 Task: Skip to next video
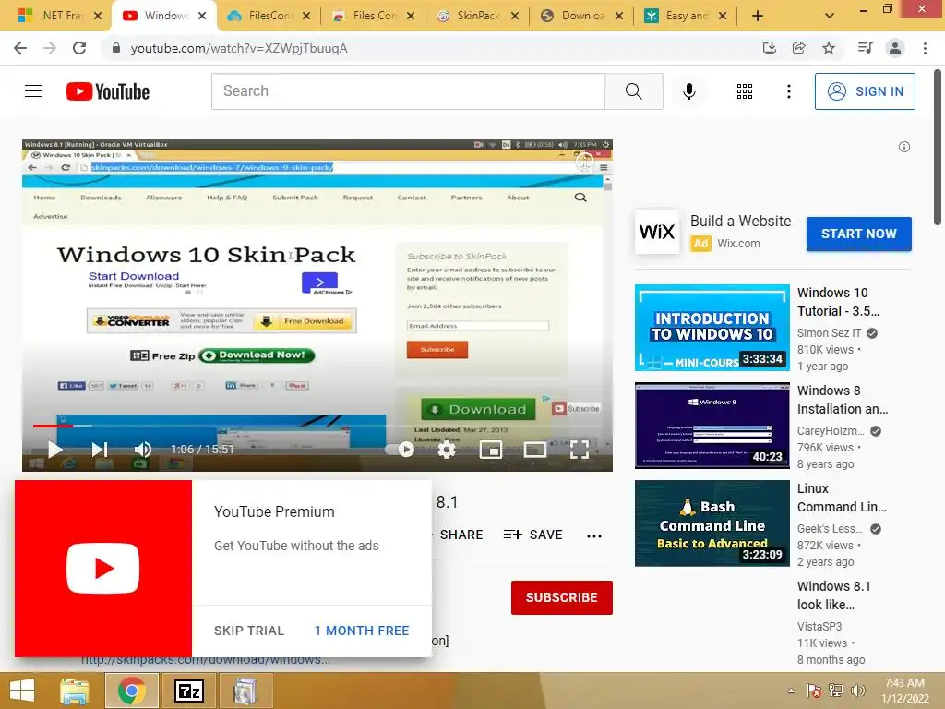(x=100, y=450)
